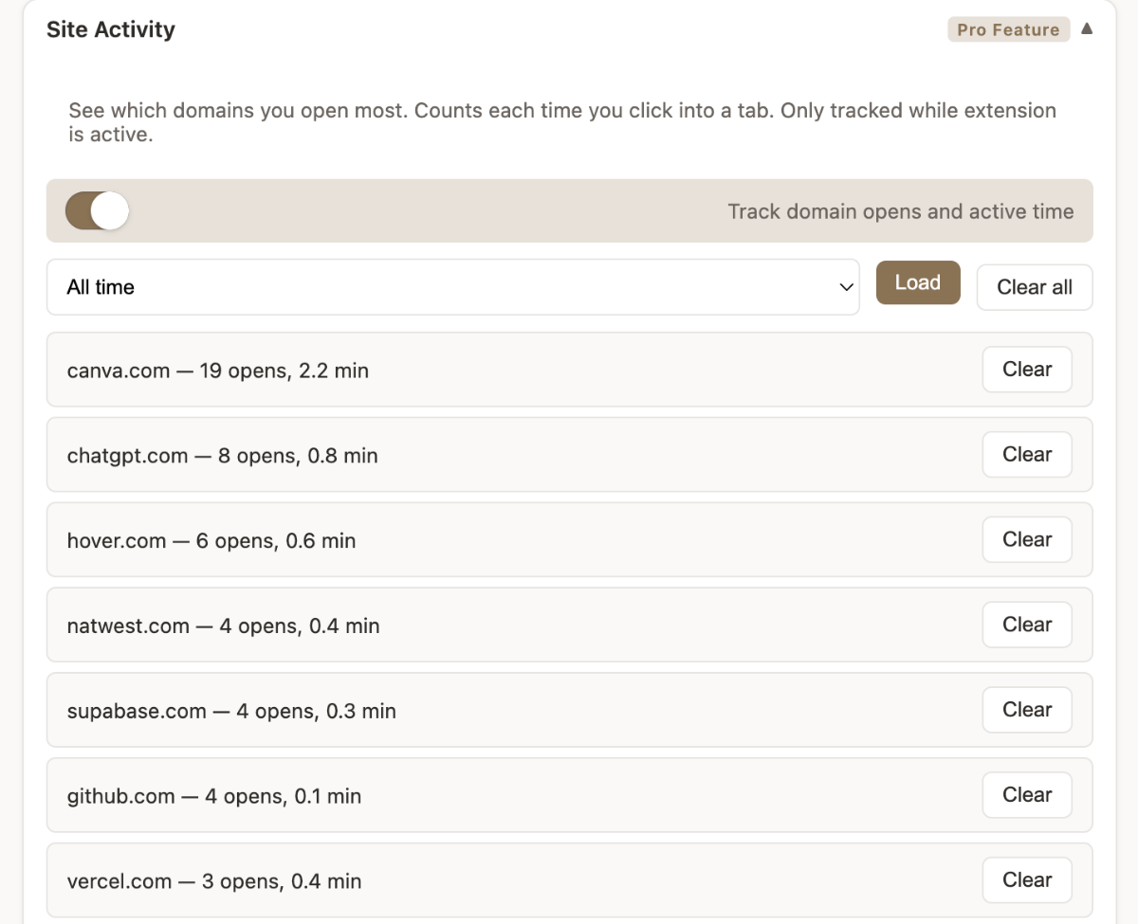
Task: Click the Pro Feature badge
Action: pos(1008,29)
